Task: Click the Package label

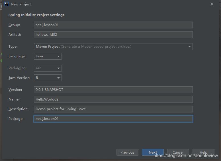Action: tap(16, 119)
